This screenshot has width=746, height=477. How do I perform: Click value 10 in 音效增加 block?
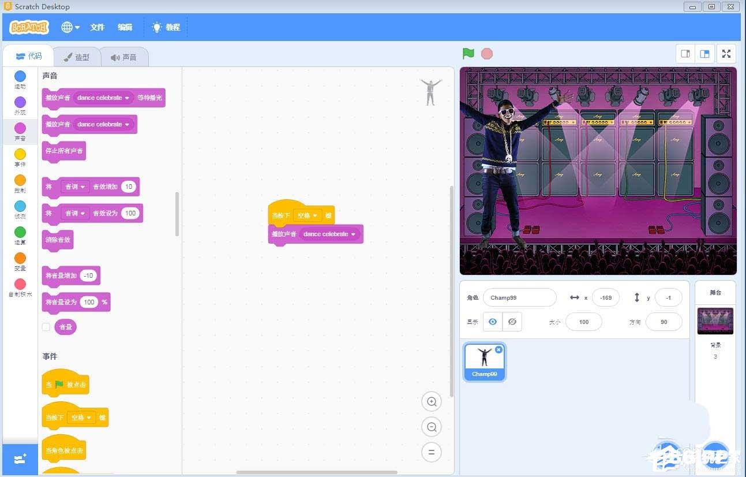pos(129,187)
